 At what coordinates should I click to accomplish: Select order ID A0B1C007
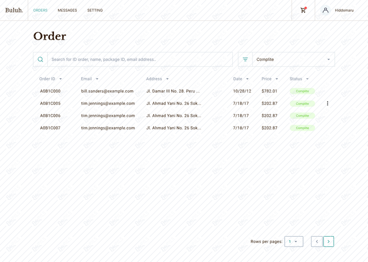[x=50, y=128]
